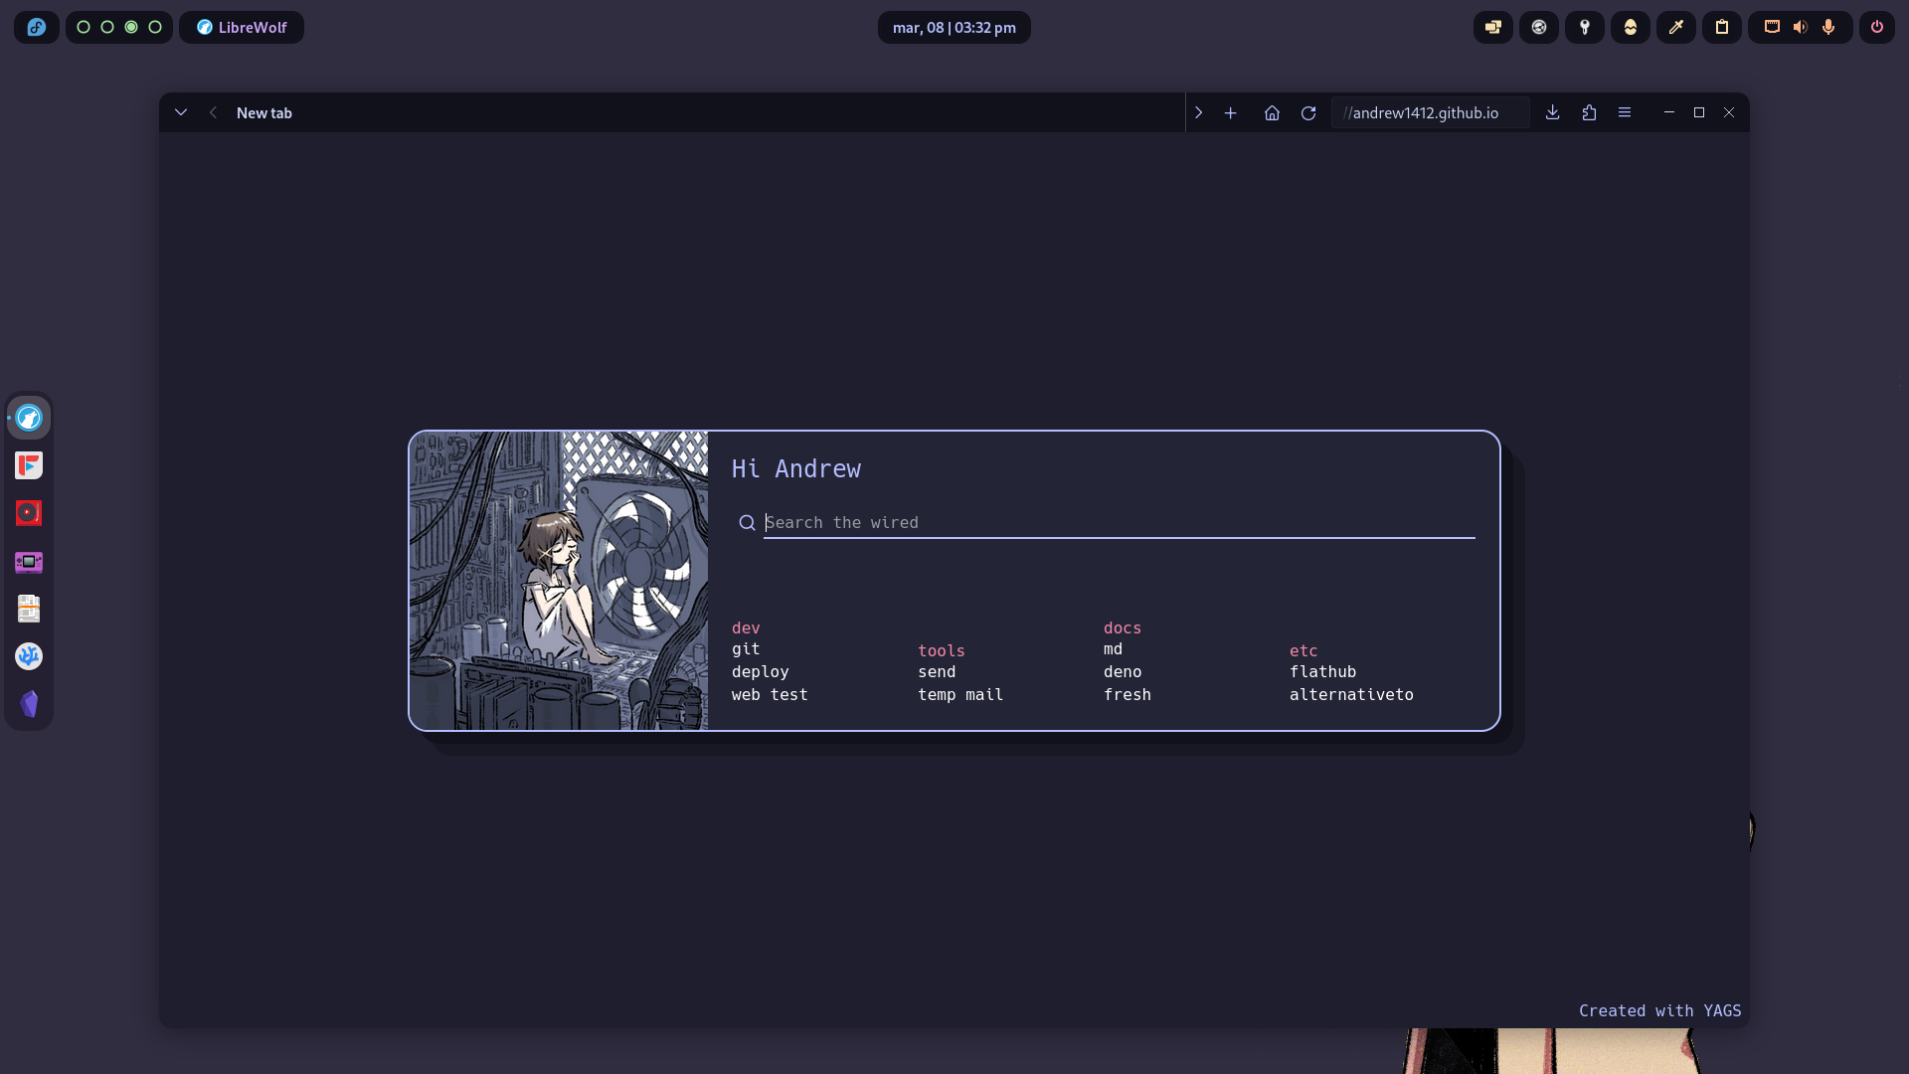Open the flathub link
Image resolution: width=1909 pixels, height=1074 pixels.
pos(1323,672)
